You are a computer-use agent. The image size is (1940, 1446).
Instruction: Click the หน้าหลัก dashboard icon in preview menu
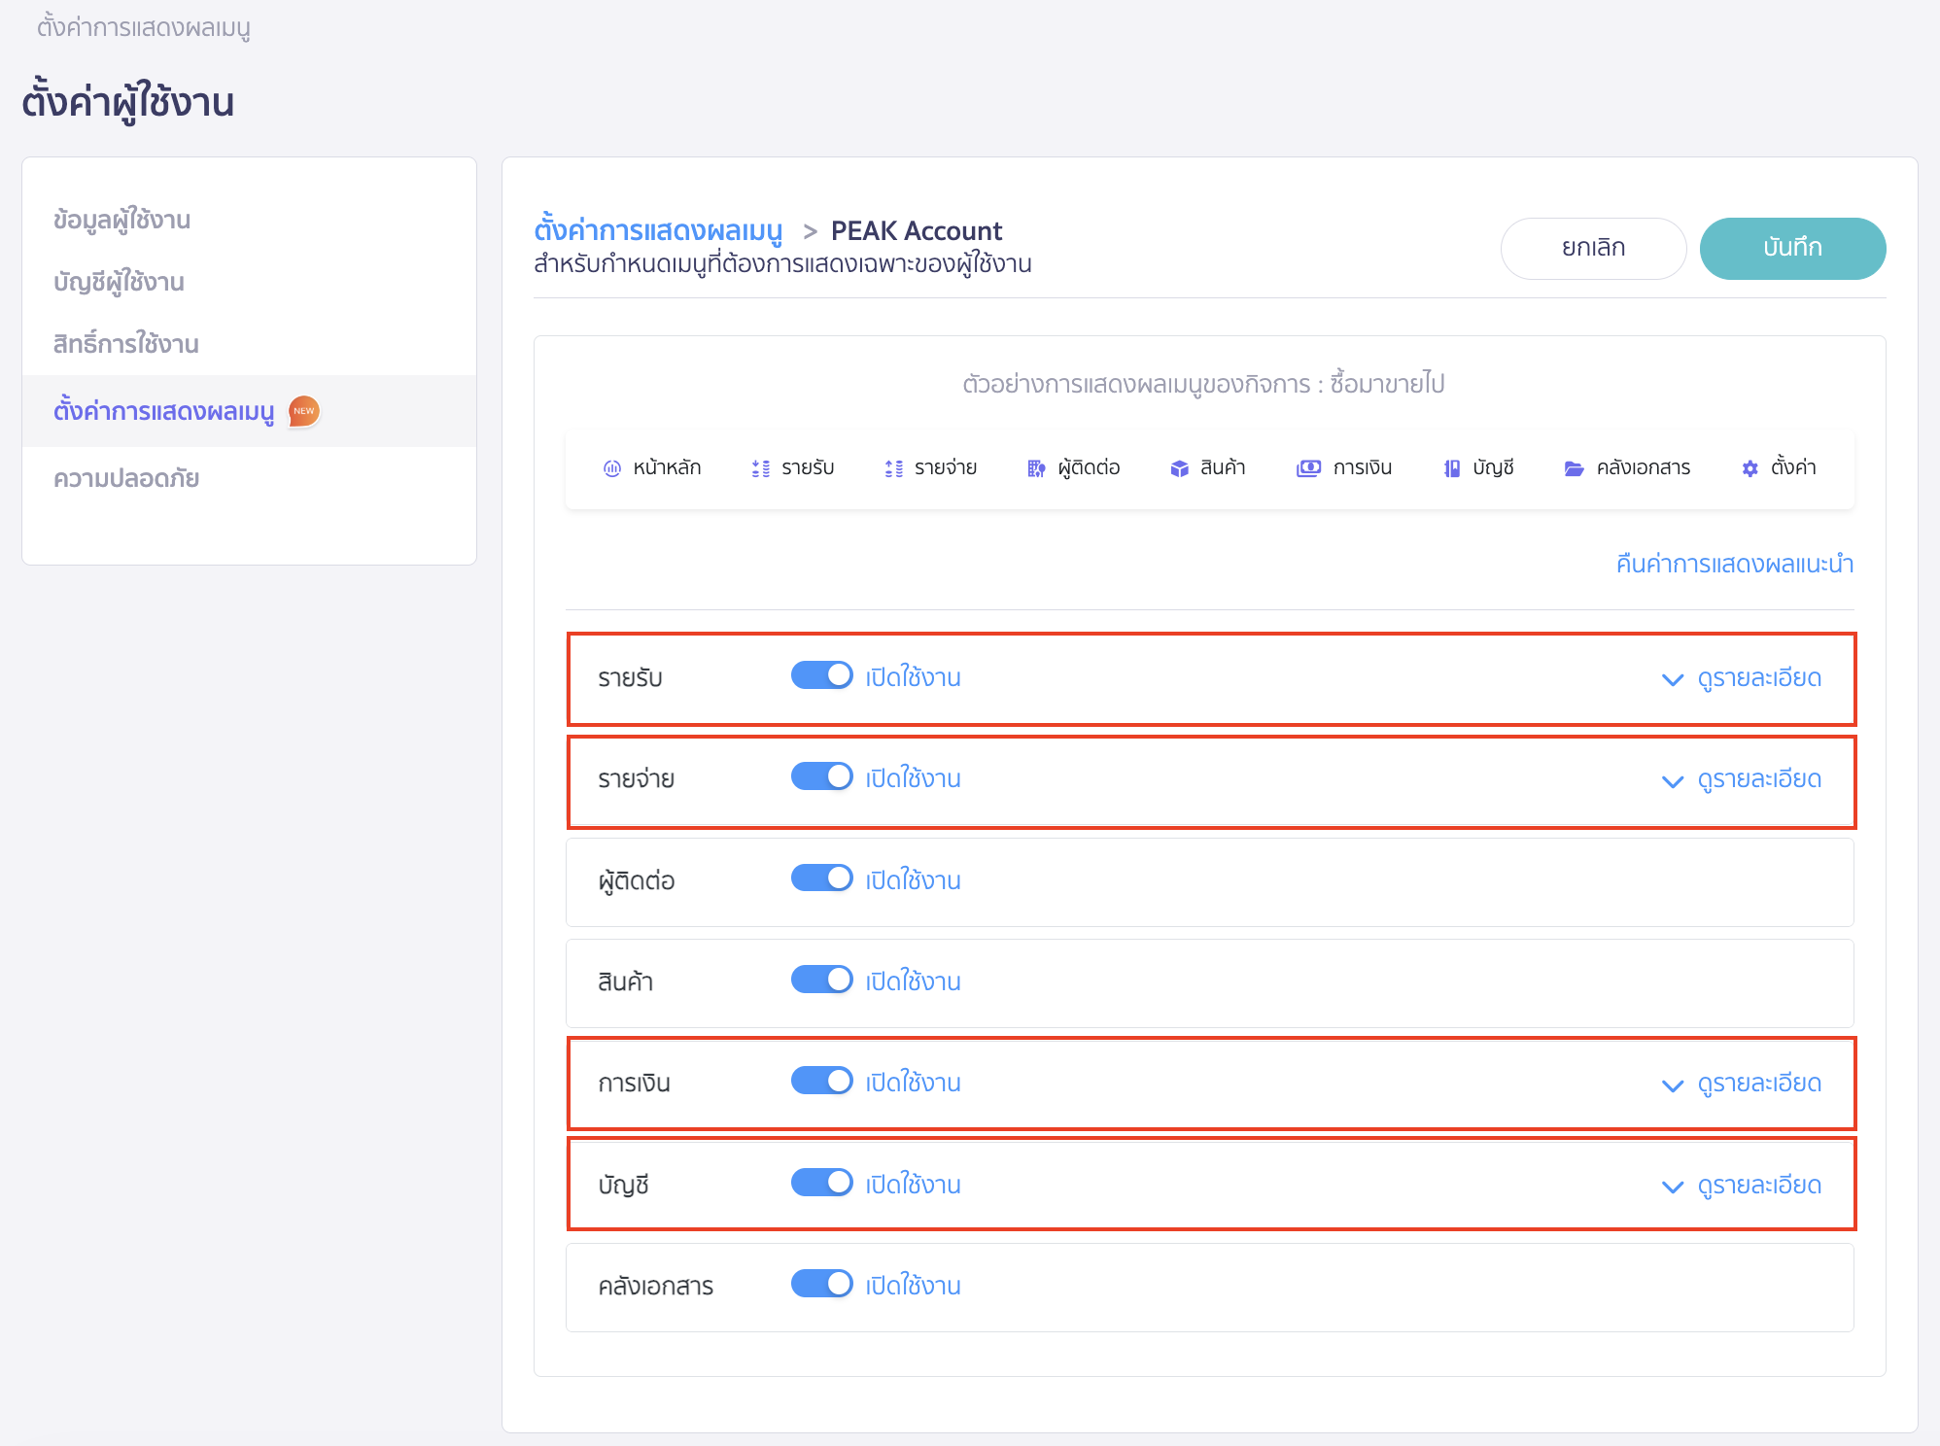click(611, 468)
